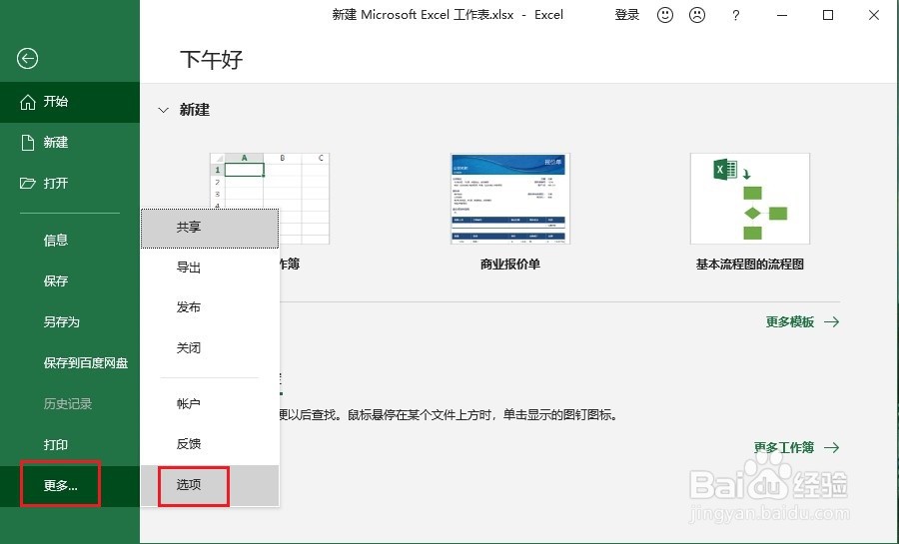Maximize the Excel window
Image resolution: width=899 pixels, height=544 pixels.
pyautogui.click(x=828, y=15)
